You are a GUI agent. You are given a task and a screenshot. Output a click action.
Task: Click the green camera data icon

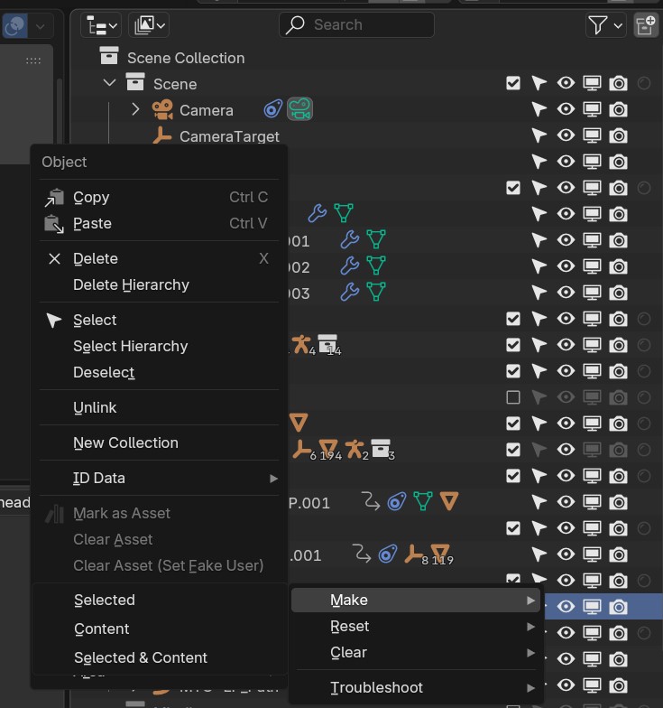click(299, 109)
